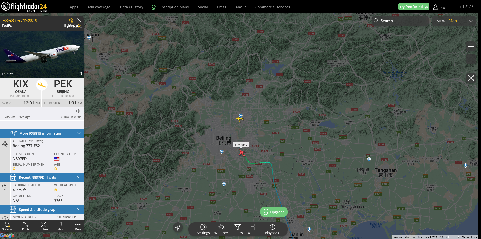Open the Apps menu

[x=74, y=7]
